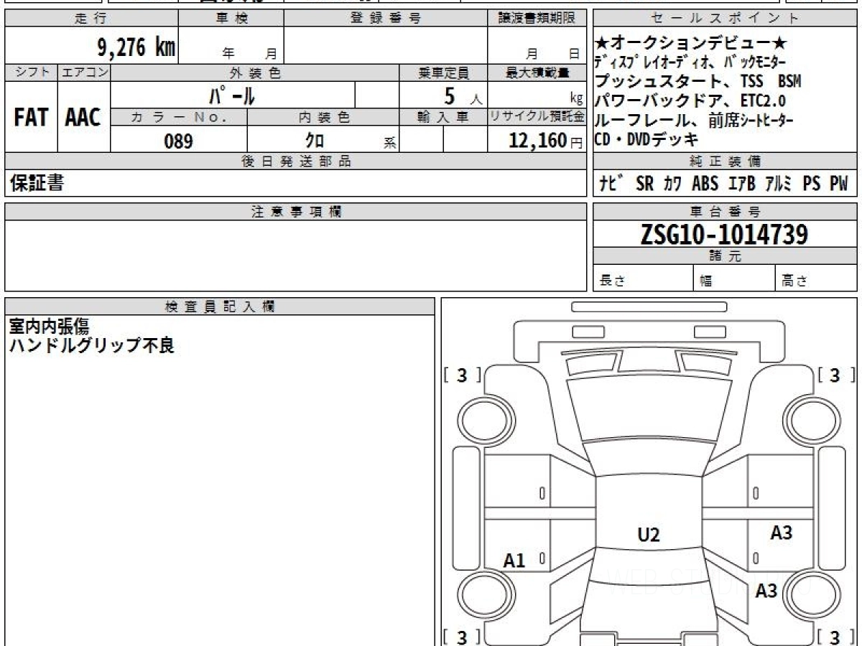Viewport: 862px width, 646px height.
Task: Click the エアB equipment code
Action: (x=741, y=184)
